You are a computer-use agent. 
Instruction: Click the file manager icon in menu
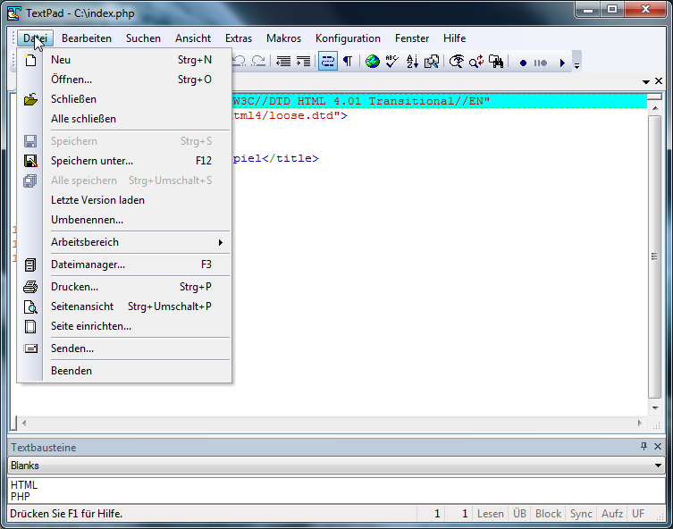[30, 264]
